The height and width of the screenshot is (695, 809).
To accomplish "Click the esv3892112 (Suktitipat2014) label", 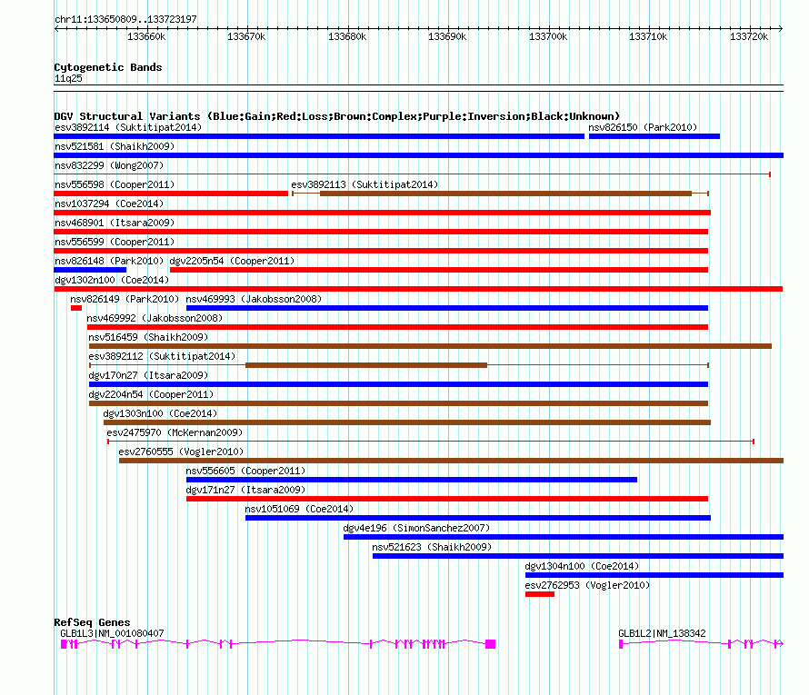I will coord(162,356).
